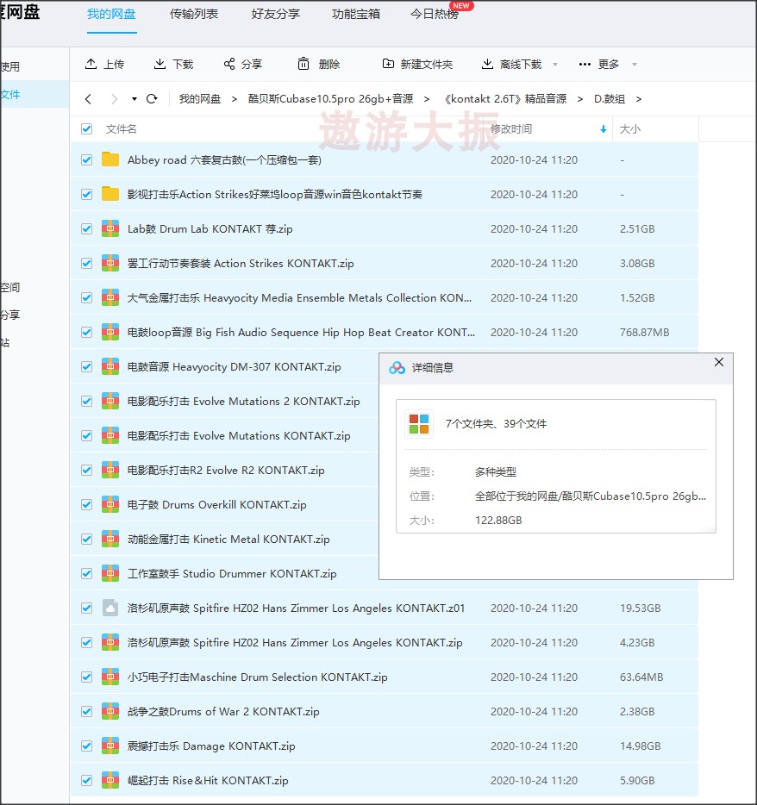Switch to the 今日热榜 tab
Image resolution: width=757 pixels, height=805 pixels.
click(x=435, y=14)
